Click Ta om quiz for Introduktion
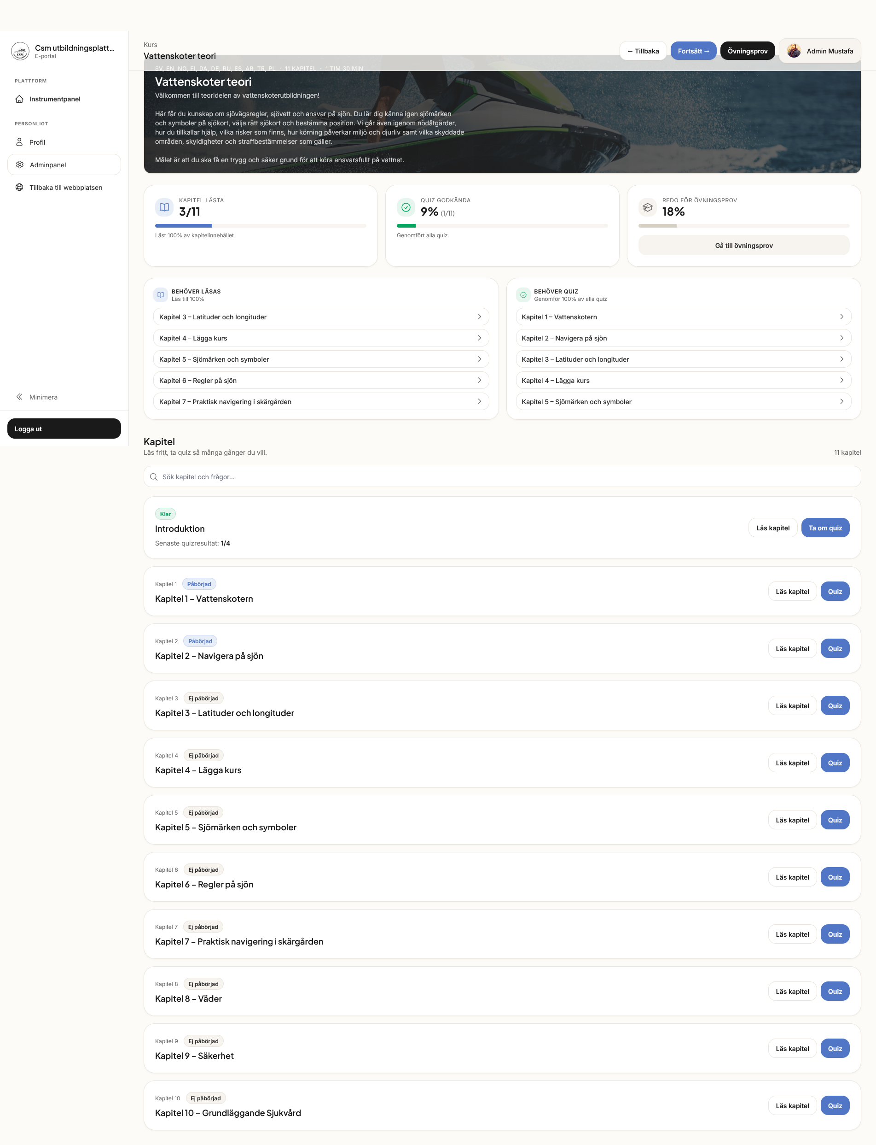 [825, 528]
